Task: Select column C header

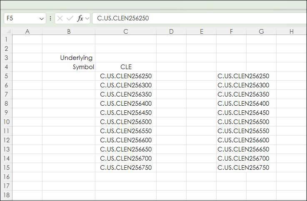Action: [126, 32]
